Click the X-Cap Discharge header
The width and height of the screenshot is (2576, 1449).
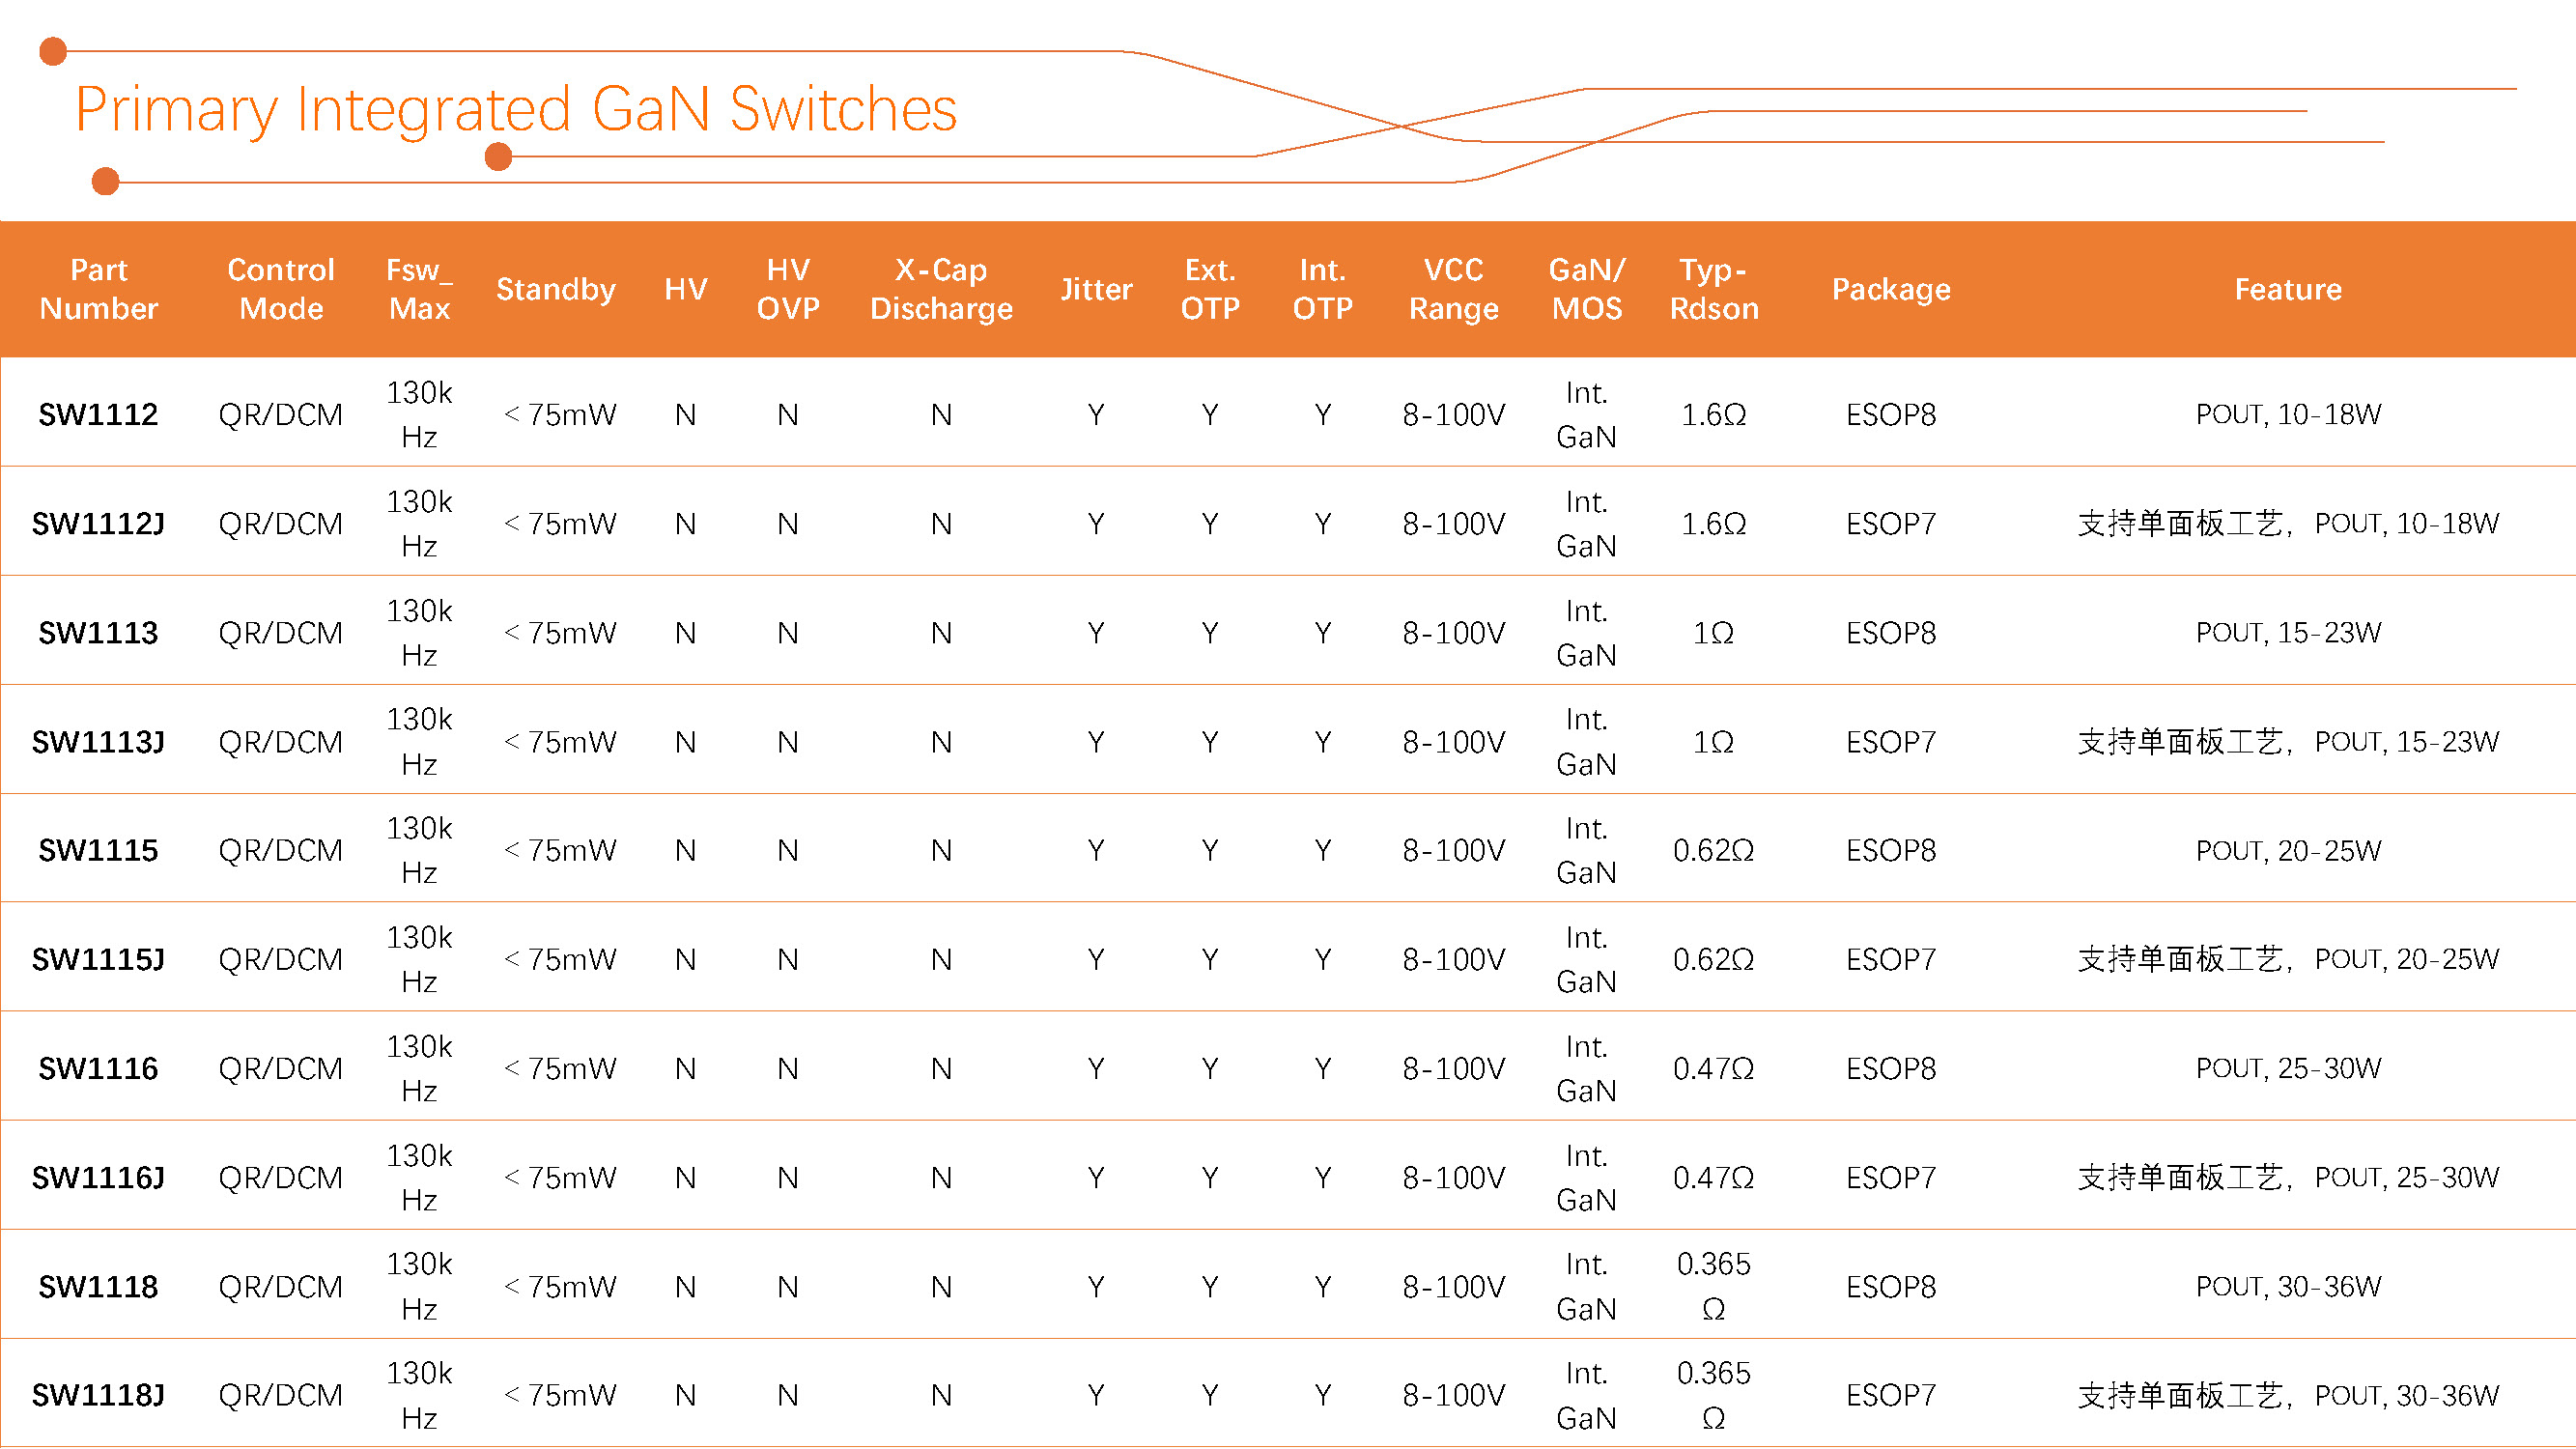point(940,289)
